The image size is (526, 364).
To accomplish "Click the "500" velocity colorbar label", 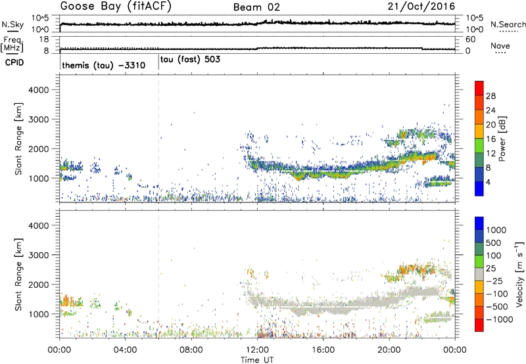I will click(x=494, y=242).
